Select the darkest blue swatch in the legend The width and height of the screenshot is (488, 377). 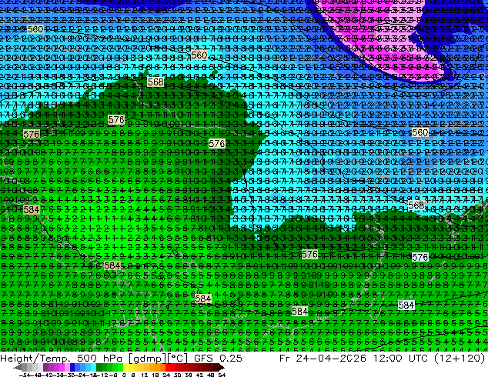(72, 367)
